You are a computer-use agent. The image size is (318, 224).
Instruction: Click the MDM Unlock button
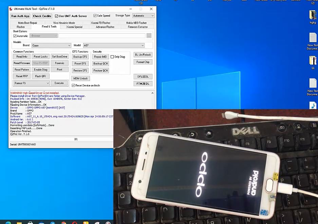[80, 78]
